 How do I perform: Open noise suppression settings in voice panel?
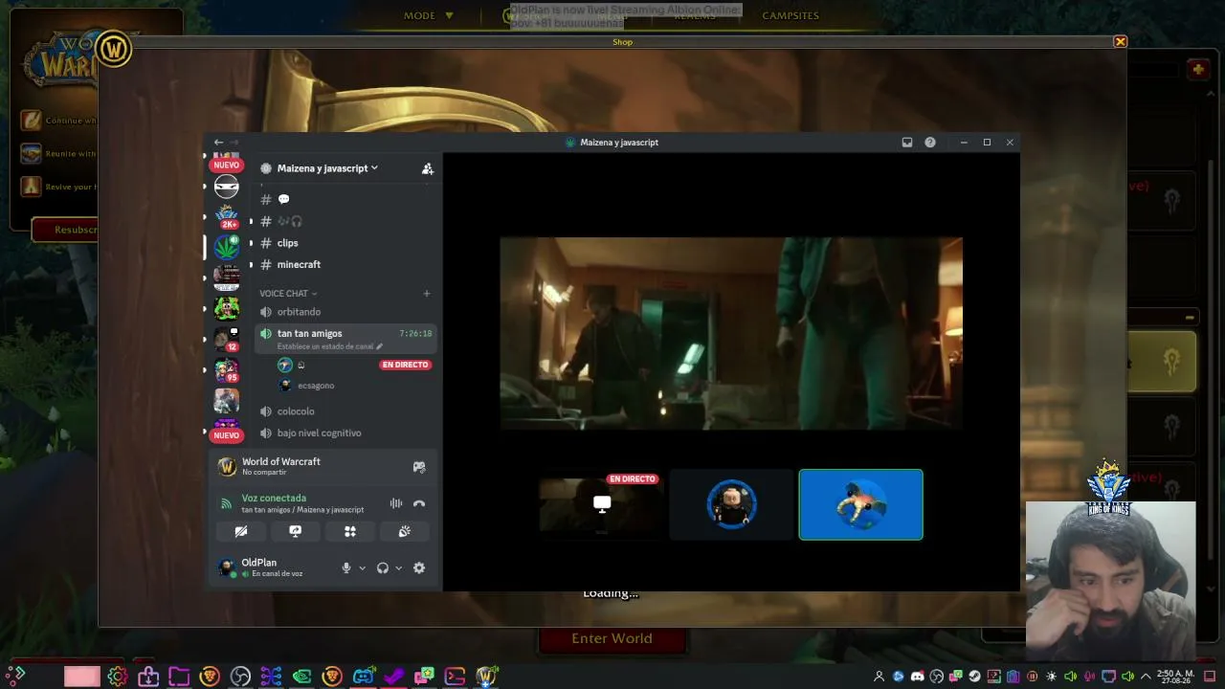395,503
